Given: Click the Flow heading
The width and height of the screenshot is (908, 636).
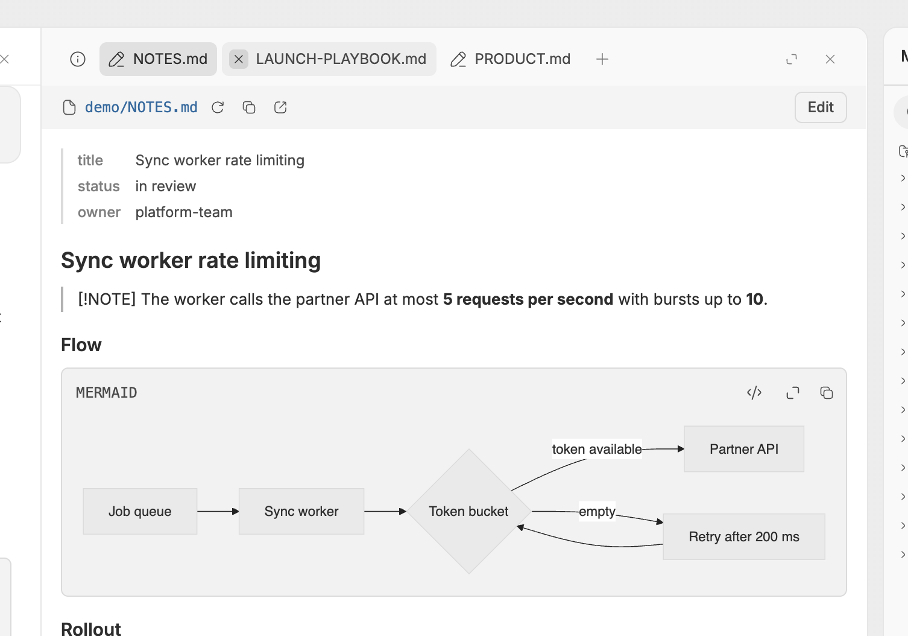Looking at the screenshot, I should click(x=81, y=345).
